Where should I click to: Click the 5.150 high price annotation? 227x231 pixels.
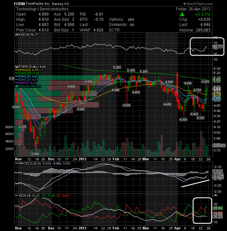144,72
